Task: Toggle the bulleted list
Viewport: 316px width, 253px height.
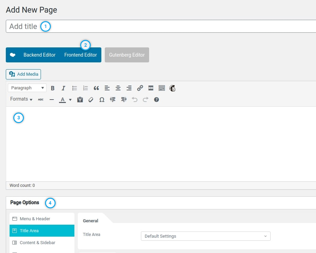Action: click(74, 88)
